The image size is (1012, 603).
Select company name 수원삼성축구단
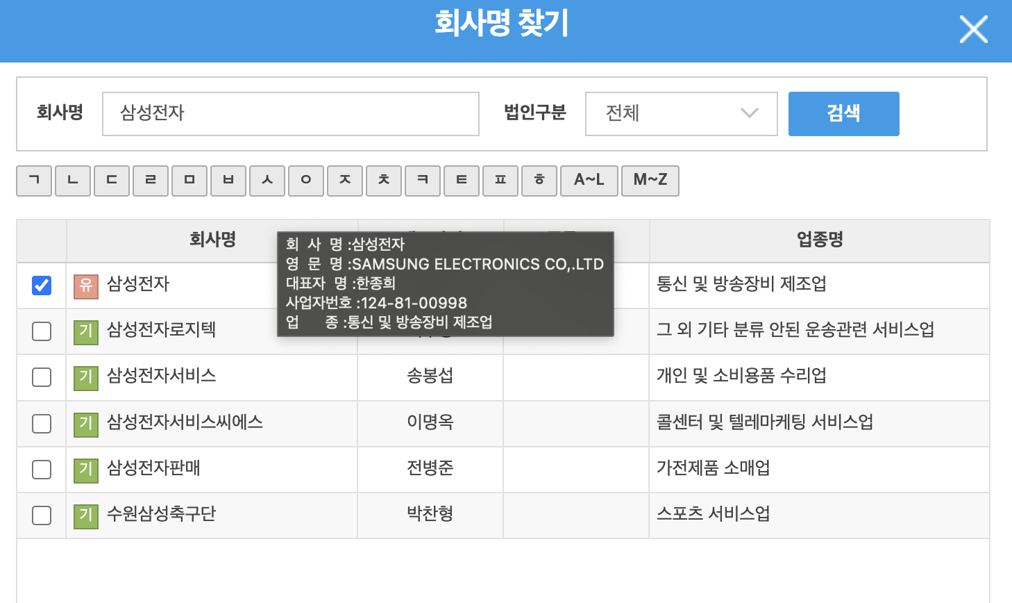click(x=161, y=513)
